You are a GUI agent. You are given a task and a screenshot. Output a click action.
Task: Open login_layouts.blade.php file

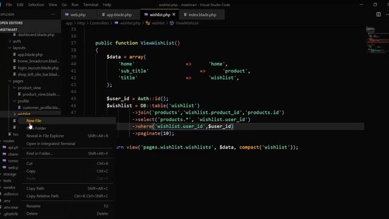pos(38,68)
